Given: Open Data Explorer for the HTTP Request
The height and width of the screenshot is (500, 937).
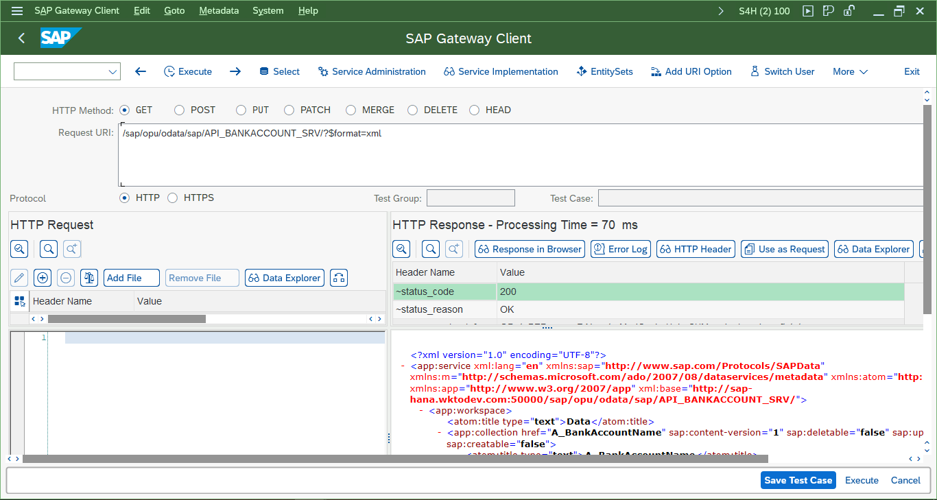Looking at the screenshot, I should [284, 277].
